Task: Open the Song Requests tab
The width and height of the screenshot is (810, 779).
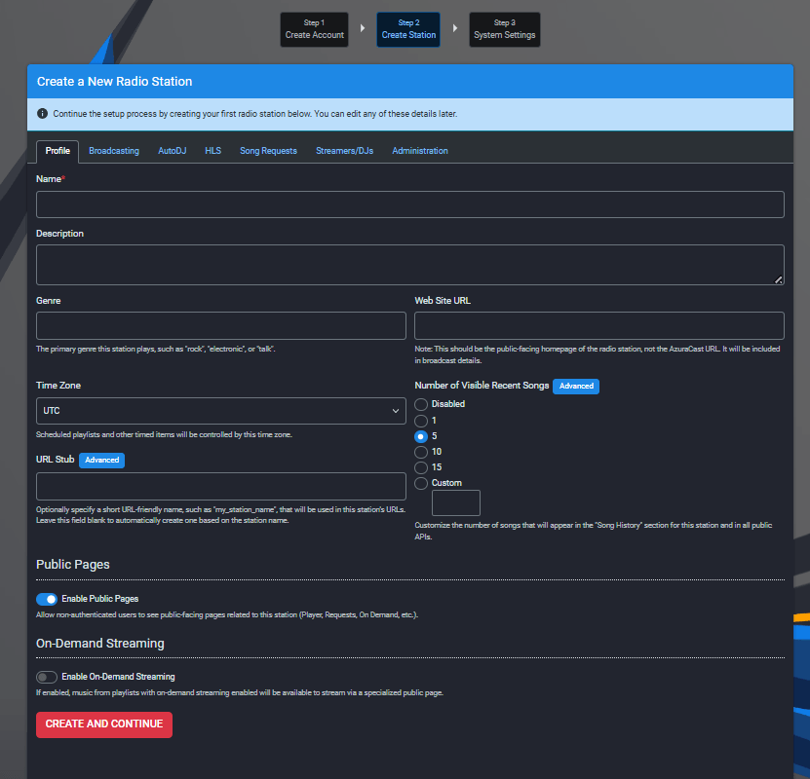Action: [x=268, y=151]
